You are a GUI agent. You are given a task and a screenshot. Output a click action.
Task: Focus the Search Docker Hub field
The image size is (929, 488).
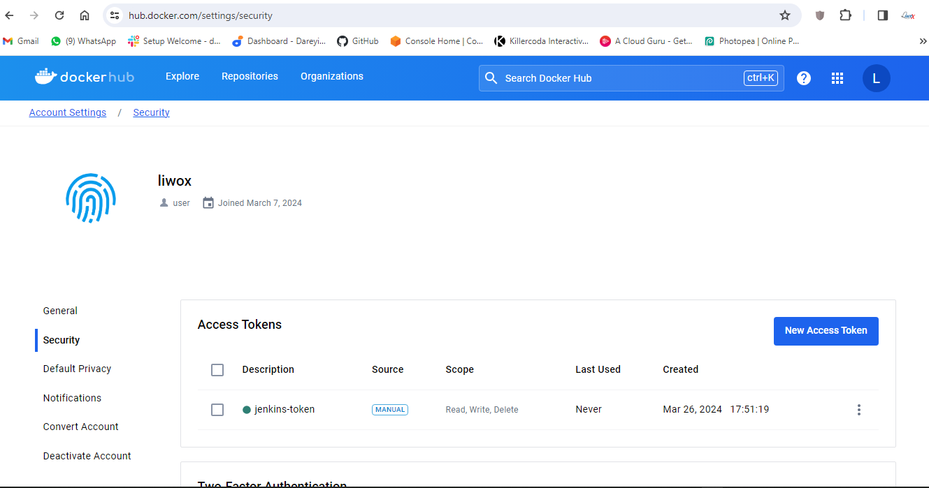[619, 78]
